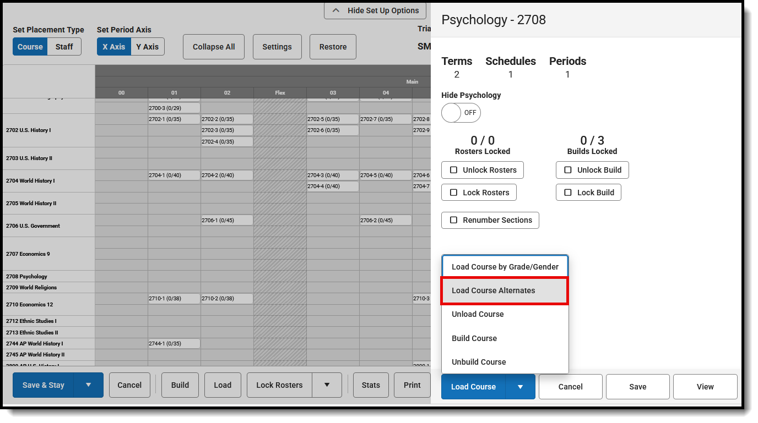Click the Collapse All button

click(x=214, y=47)
